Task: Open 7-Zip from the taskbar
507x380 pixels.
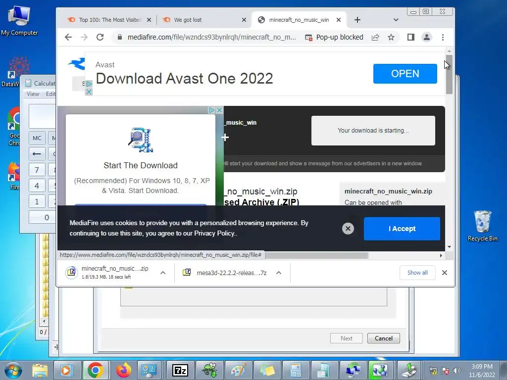Action: 180,370
